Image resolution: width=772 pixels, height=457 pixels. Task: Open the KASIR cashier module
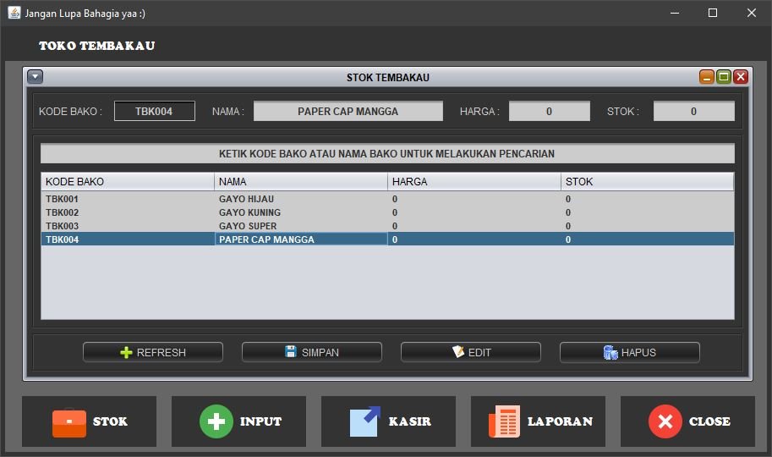[388, 421]
